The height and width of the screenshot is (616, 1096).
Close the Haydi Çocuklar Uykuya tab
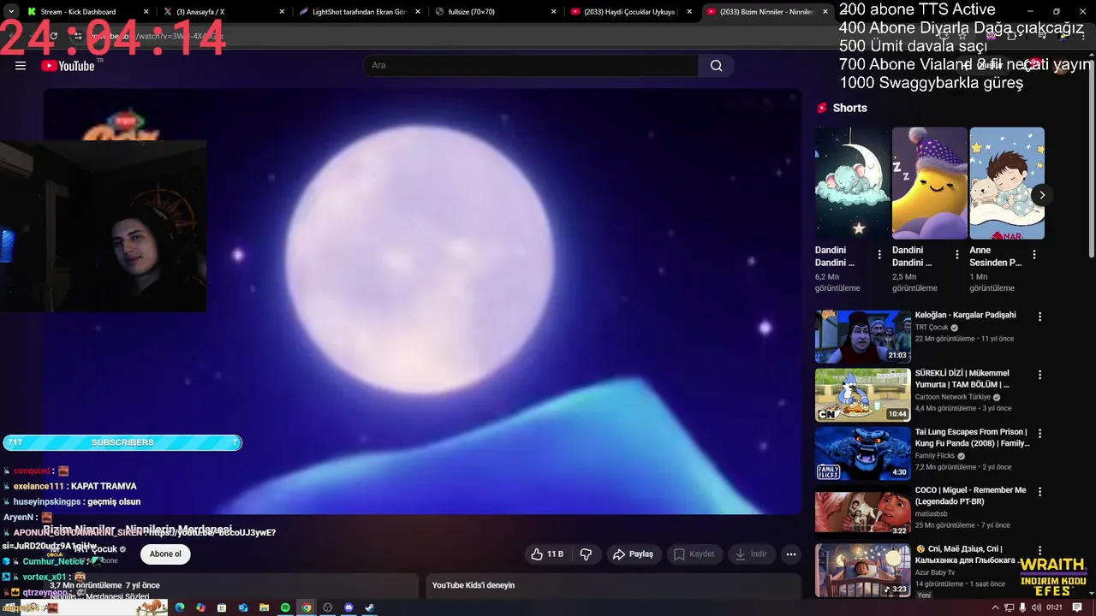(689, 12)
